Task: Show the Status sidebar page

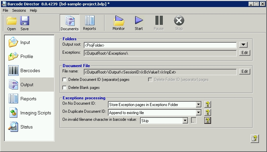Action: 26,127
